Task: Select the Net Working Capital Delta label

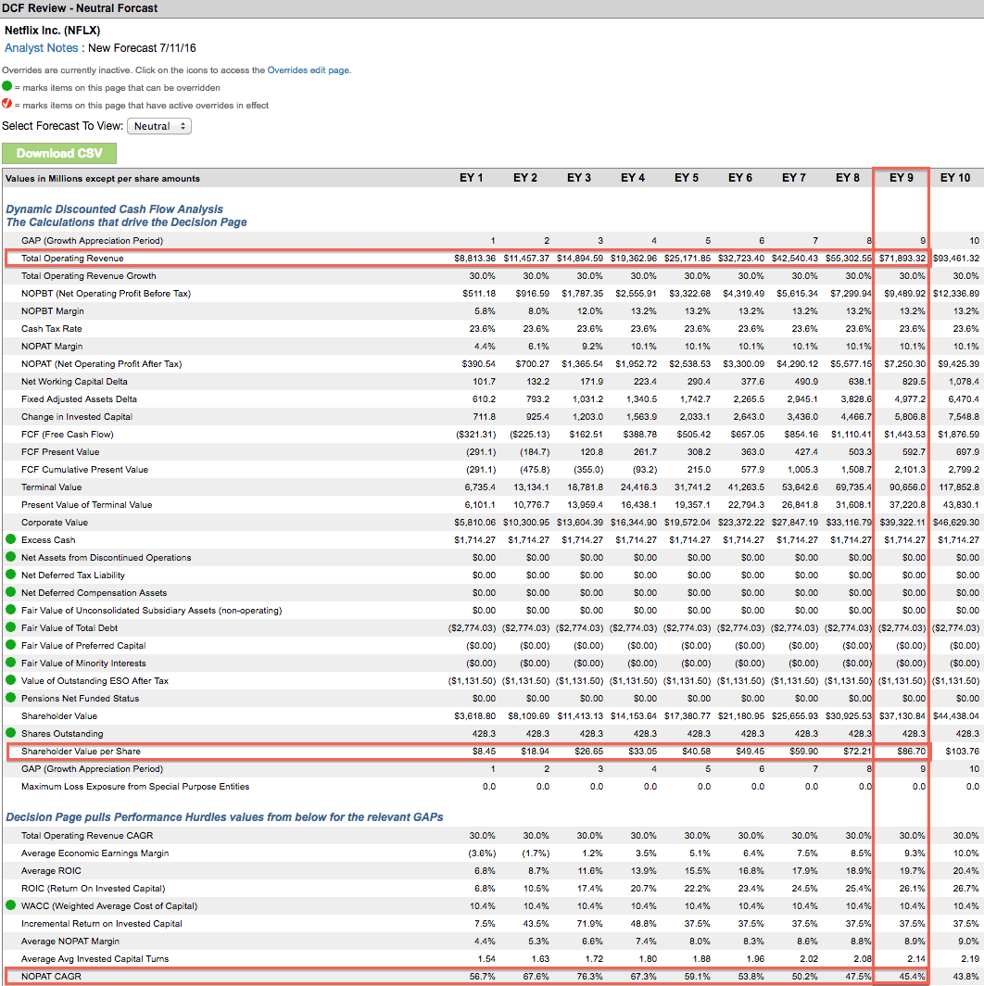Action: tap(74, 382)
